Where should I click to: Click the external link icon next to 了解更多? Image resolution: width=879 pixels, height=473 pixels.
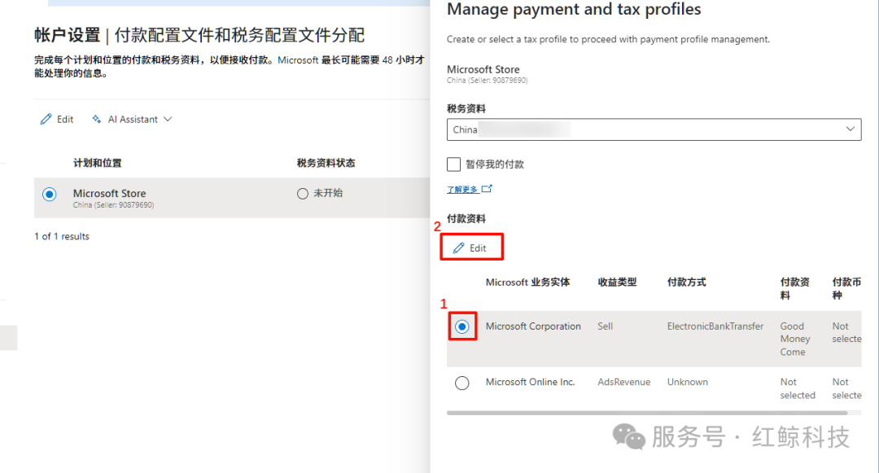(x=487, y=189)
